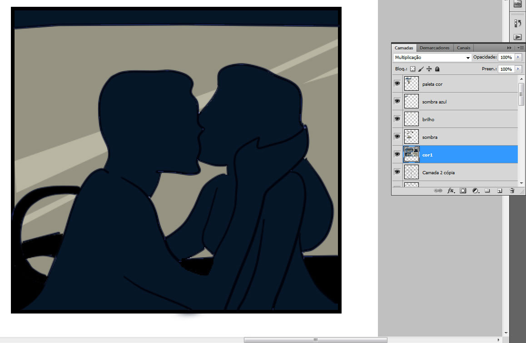This screenshot has height=343, width=526.
Task: Hide the brilho layer
Action: (x=397, y=119)
